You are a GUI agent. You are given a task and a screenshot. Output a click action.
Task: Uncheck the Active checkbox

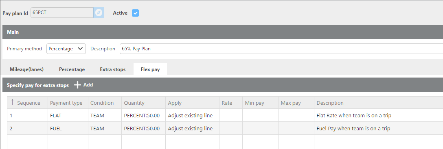[135, 13]
